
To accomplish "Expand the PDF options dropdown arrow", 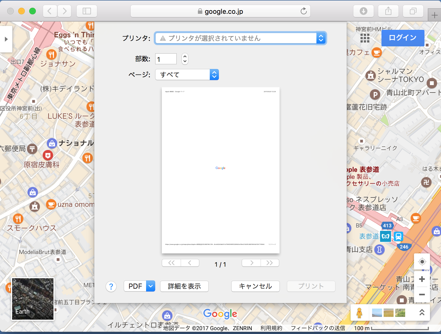I will (150, 286).
